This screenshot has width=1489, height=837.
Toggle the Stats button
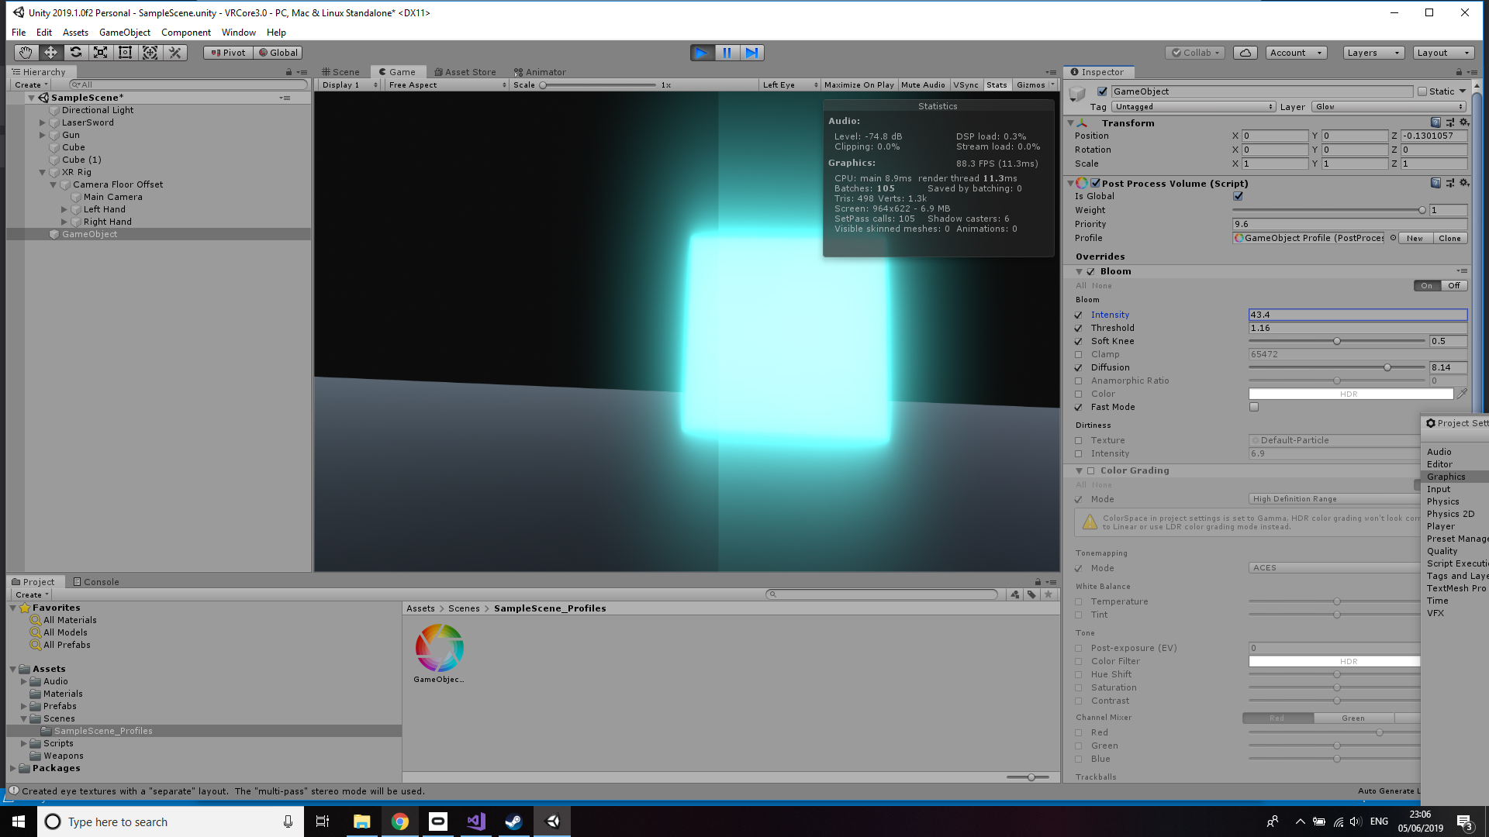pos(997,85)
